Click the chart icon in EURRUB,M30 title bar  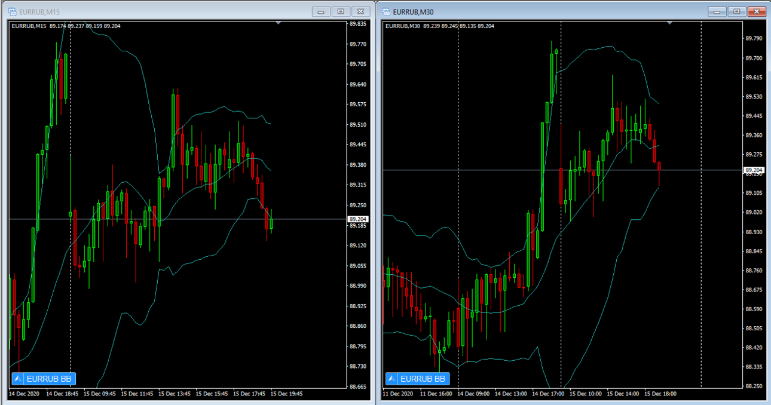tap(385, 11)
